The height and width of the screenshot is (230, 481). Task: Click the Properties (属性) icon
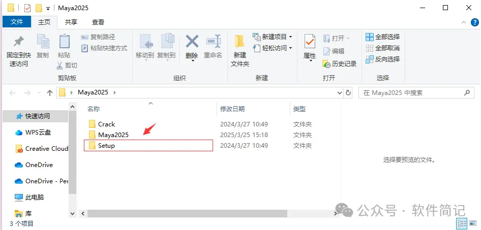(310, 42)
